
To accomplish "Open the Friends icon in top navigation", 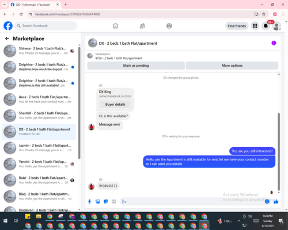I will coord(142,26).
